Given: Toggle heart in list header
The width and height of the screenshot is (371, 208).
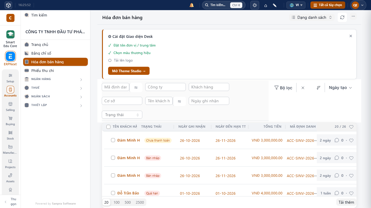Looking at the screenshot, I should (x=351, y=127).
